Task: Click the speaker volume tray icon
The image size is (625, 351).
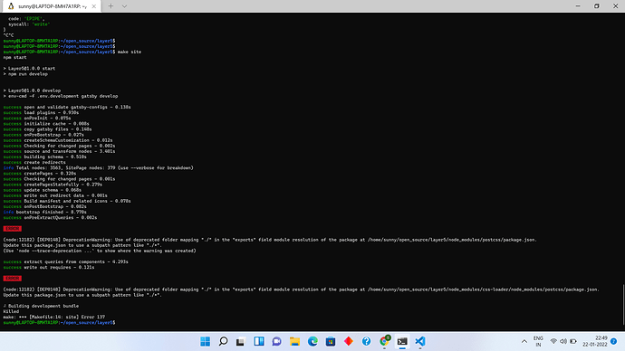Action: [563, 341]
